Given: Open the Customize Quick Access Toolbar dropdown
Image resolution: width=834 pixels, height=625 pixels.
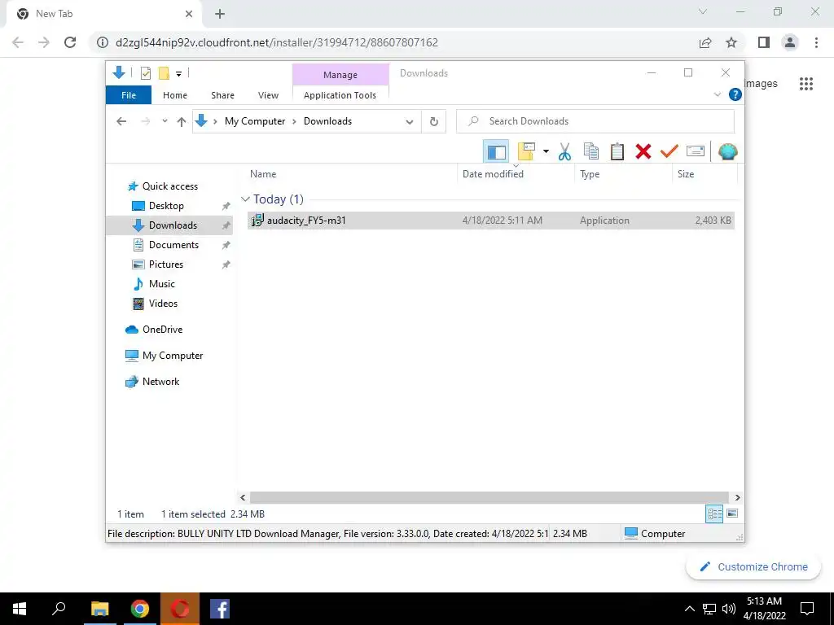Looking at the screenshot, I should click(x=178, y=74).
